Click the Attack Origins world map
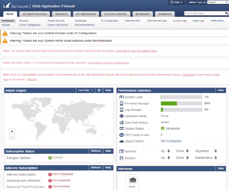 tap(59, 119)
